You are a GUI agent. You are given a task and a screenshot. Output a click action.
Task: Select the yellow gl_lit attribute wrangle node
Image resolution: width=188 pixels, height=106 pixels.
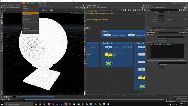[108, 55]
